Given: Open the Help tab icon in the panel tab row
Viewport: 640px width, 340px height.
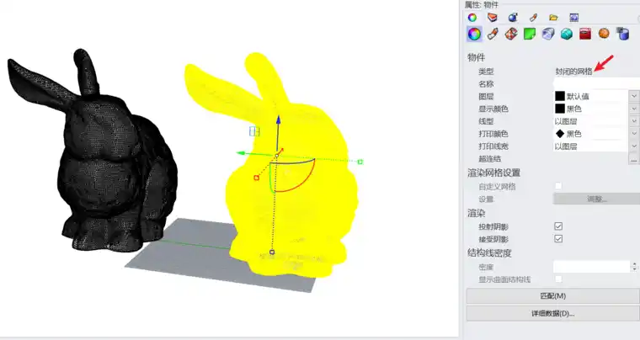Looking at the screenshot, I should [x=573, y=18].
